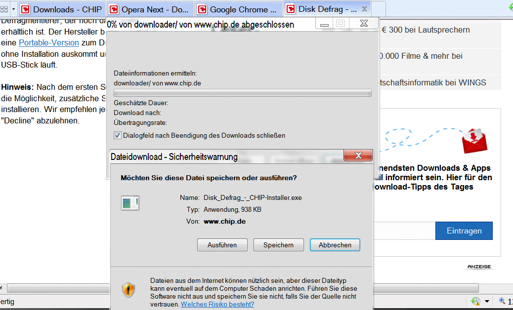Click the 'downloader/ von www.chip.de' text

point(157,83)
